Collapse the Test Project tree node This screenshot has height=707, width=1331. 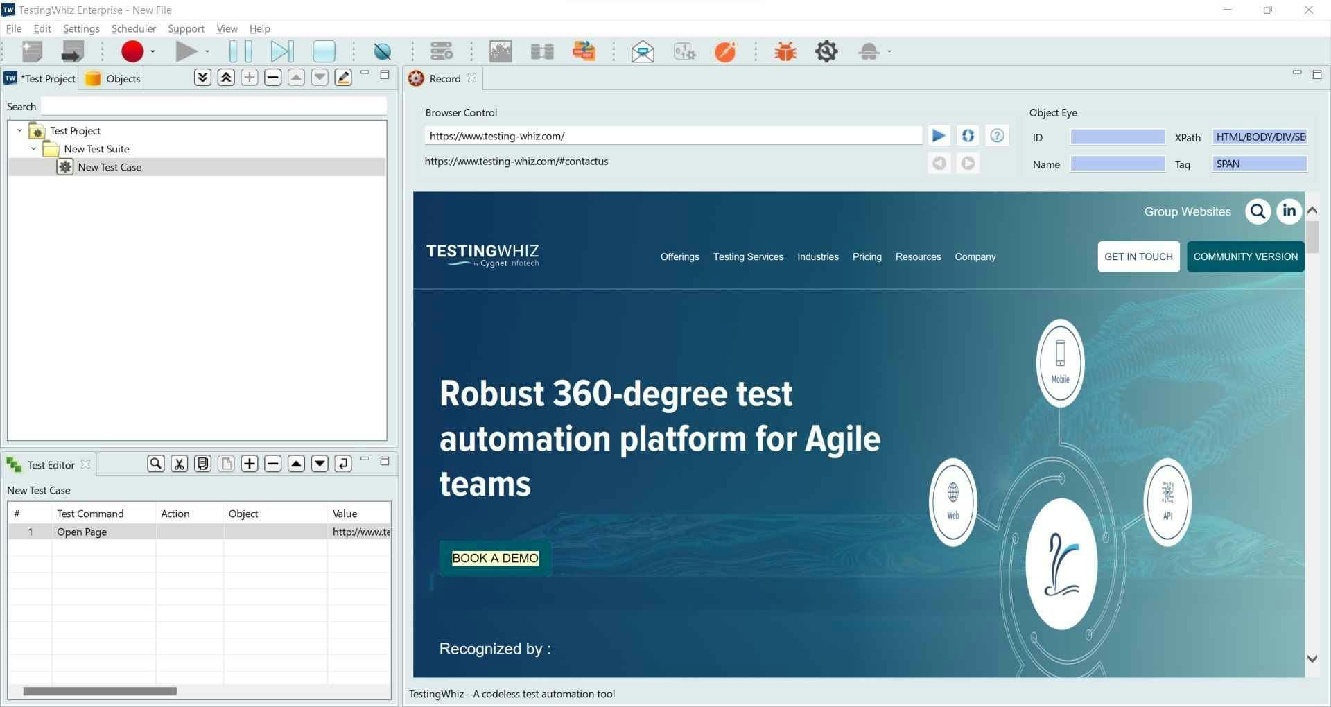[19, 130]
